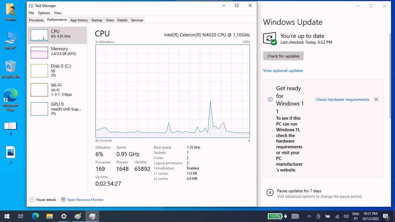Click the ENG PT language indicator
The image size is (395, 222).
356,216
